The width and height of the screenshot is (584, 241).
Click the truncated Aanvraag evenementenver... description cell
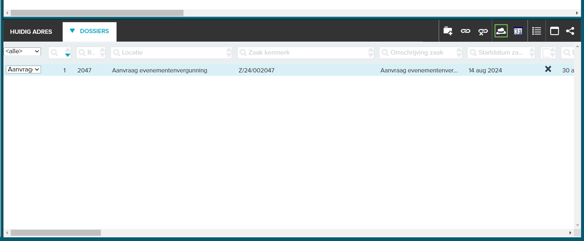point(419,70)
